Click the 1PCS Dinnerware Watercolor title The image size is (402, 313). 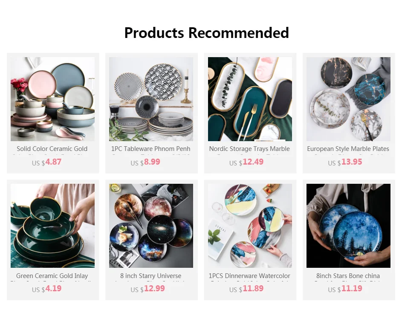point(249,276)
